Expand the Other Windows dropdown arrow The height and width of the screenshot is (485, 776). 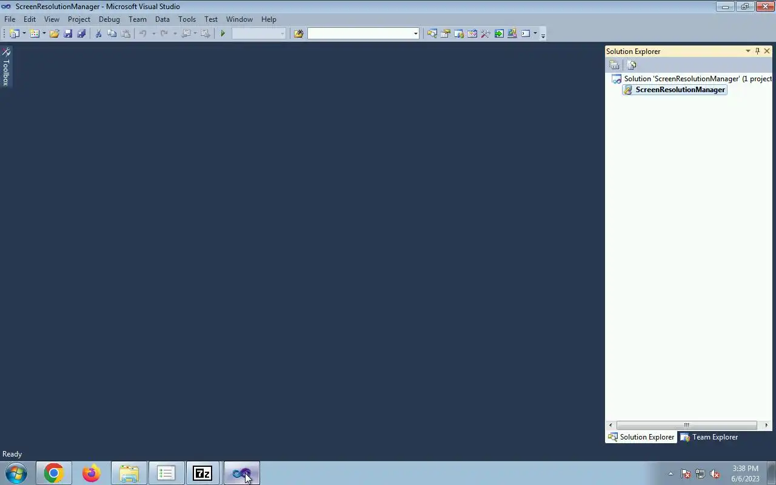pos(535,33)
